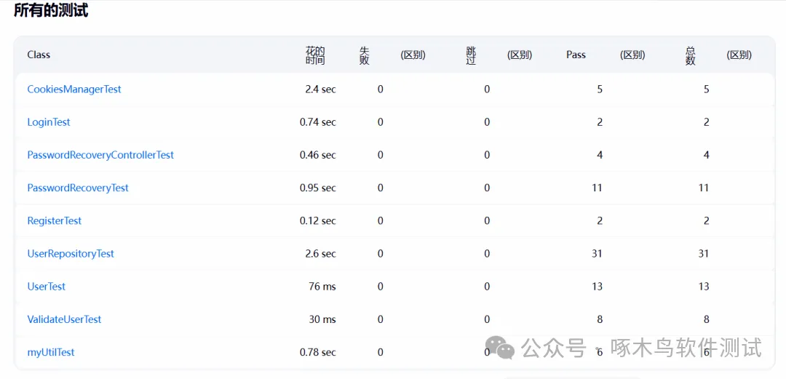Select the 2.4 sec duration cell
This screenshot has width=786, height=379.
pos(321,89)
